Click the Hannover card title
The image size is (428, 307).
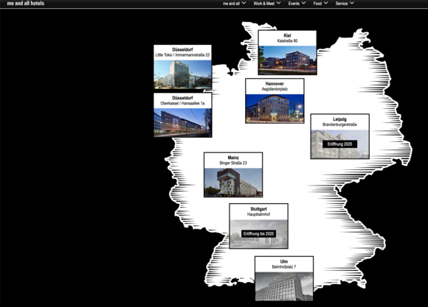275,84
